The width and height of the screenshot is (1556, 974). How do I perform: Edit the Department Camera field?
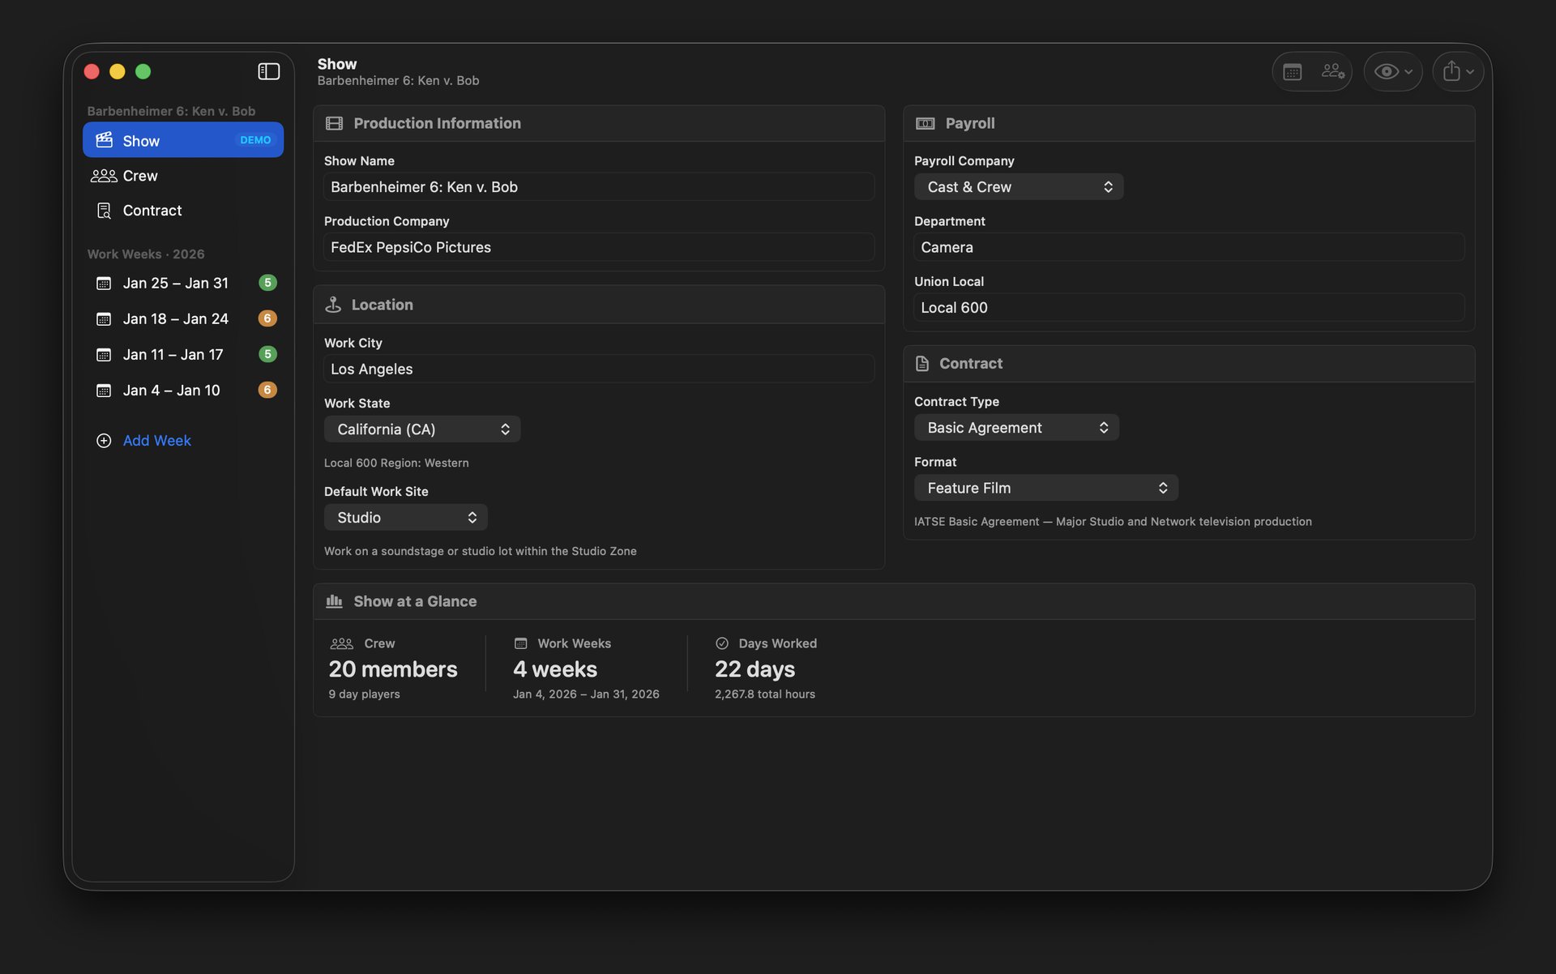pyautogui.click(x=1189, y=247)
